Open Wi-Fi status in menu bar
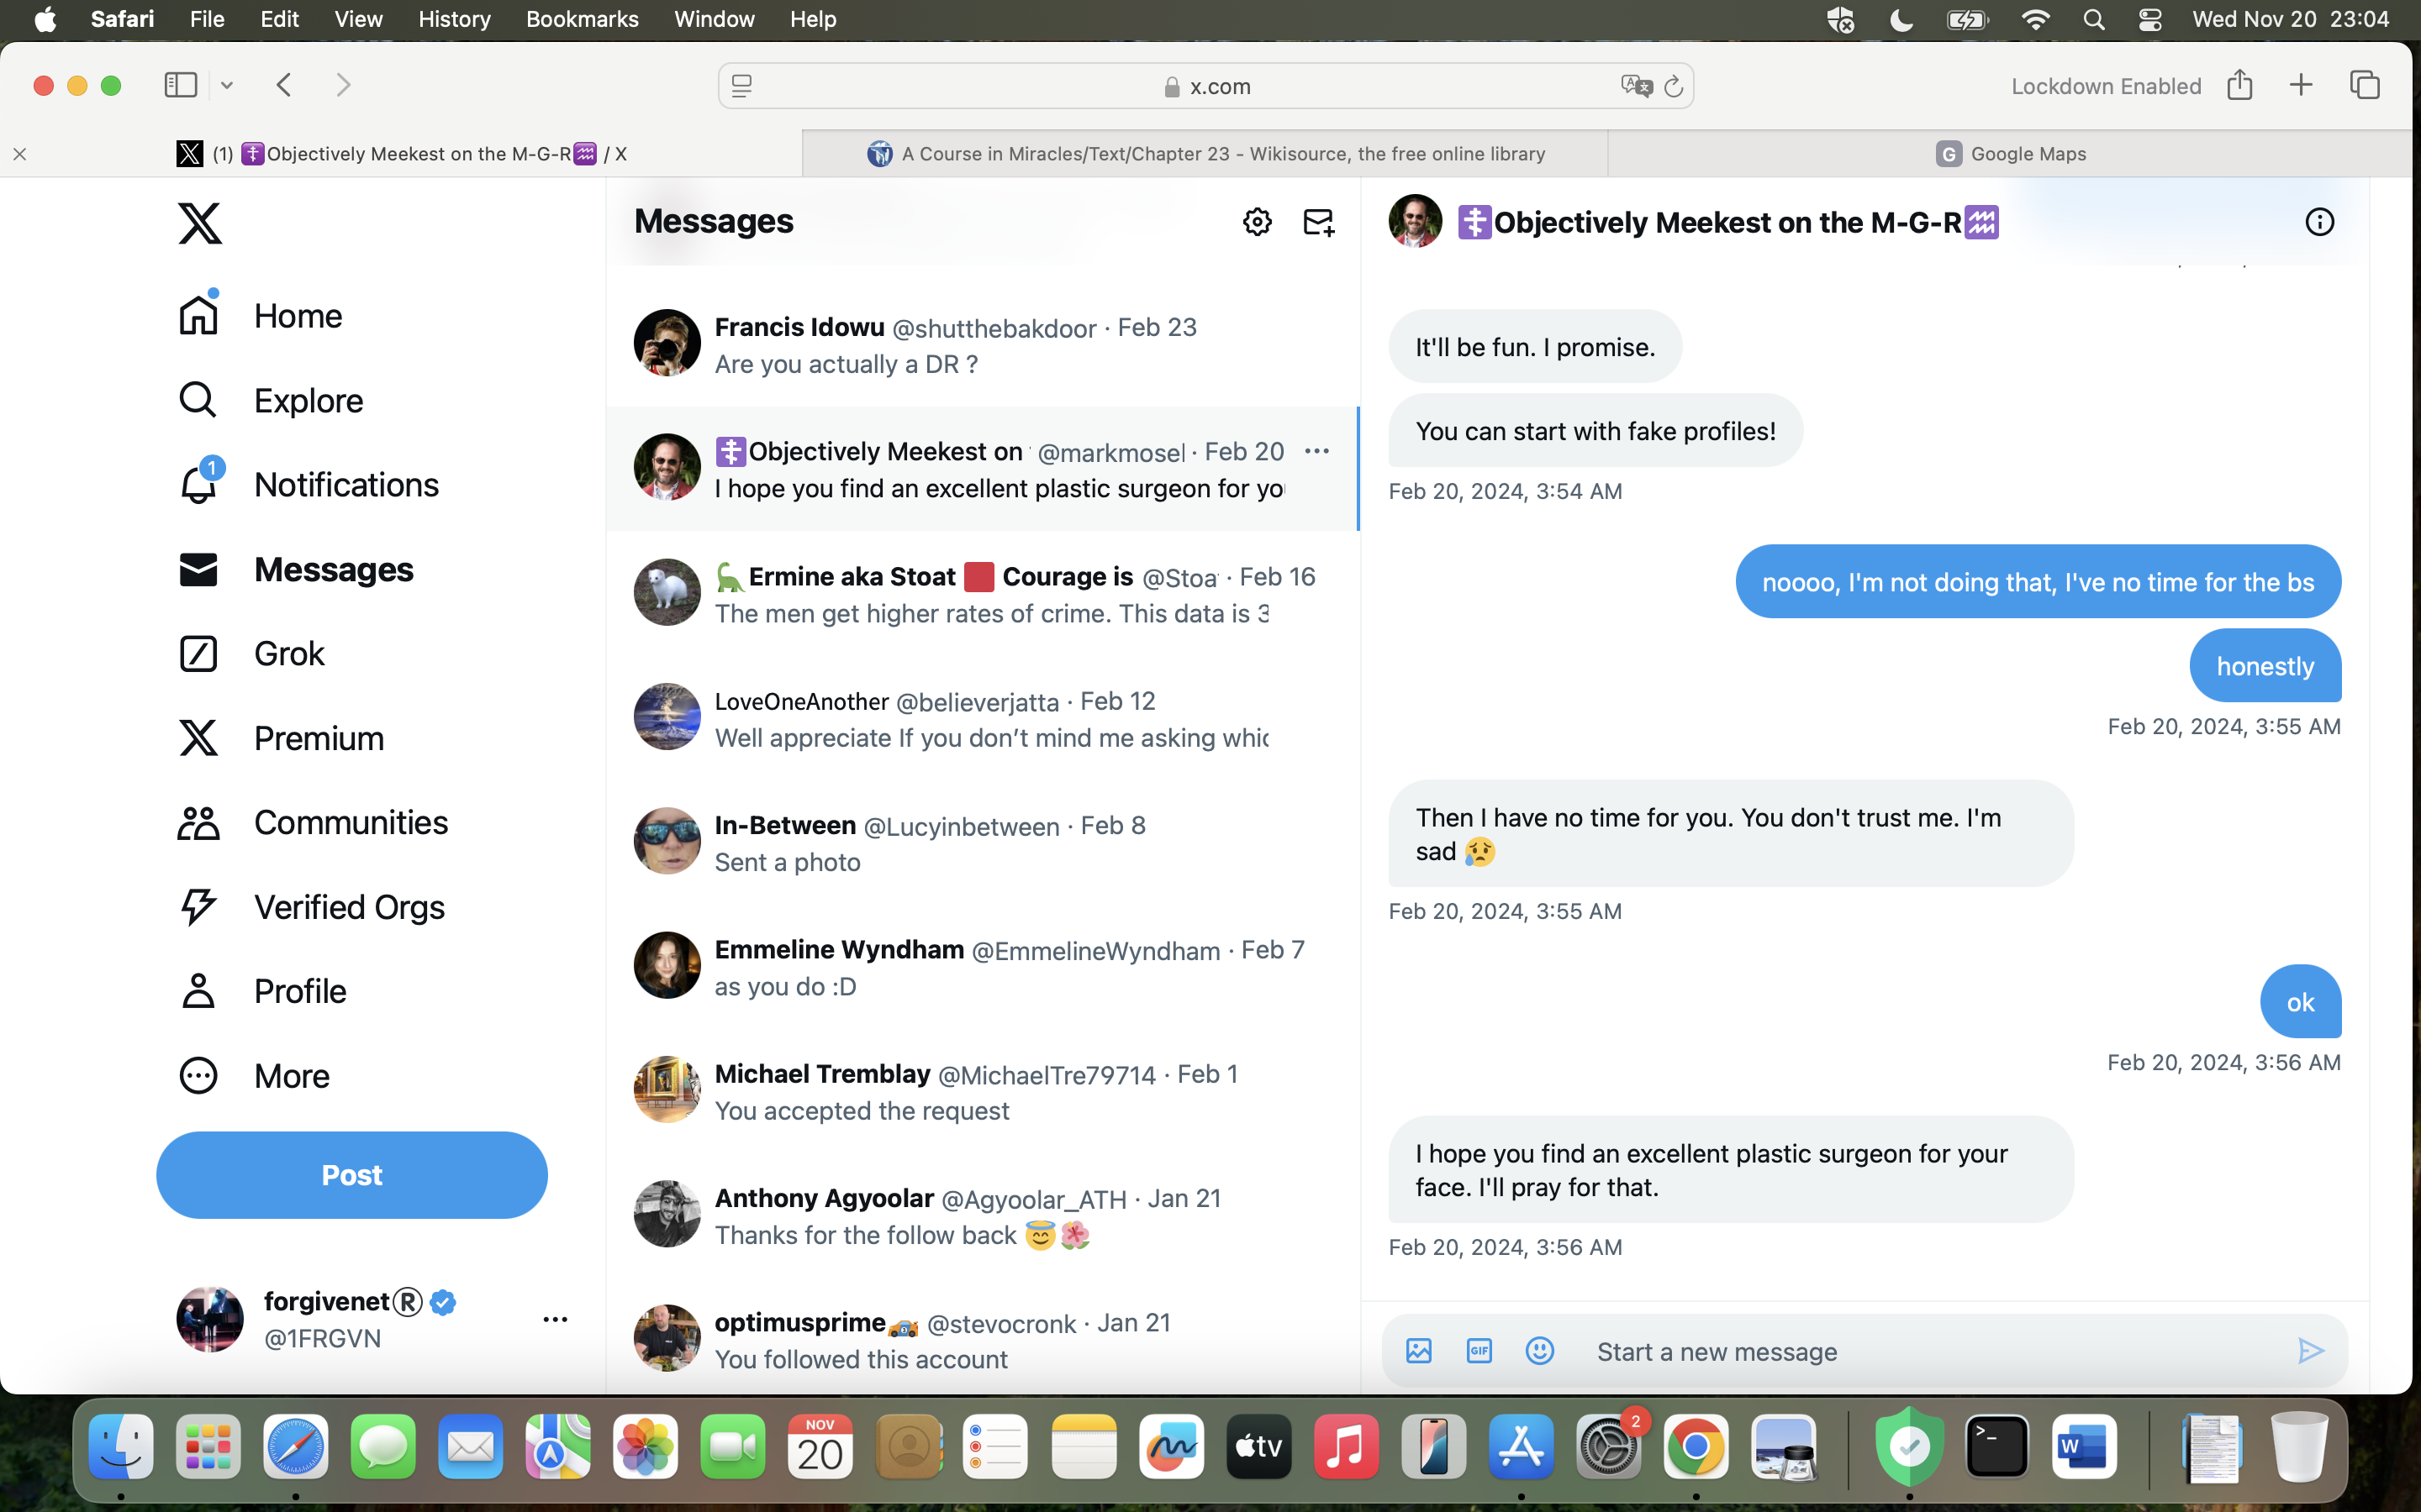Viewport: 2421px width, 1512px height. [x=2035, y=19]
